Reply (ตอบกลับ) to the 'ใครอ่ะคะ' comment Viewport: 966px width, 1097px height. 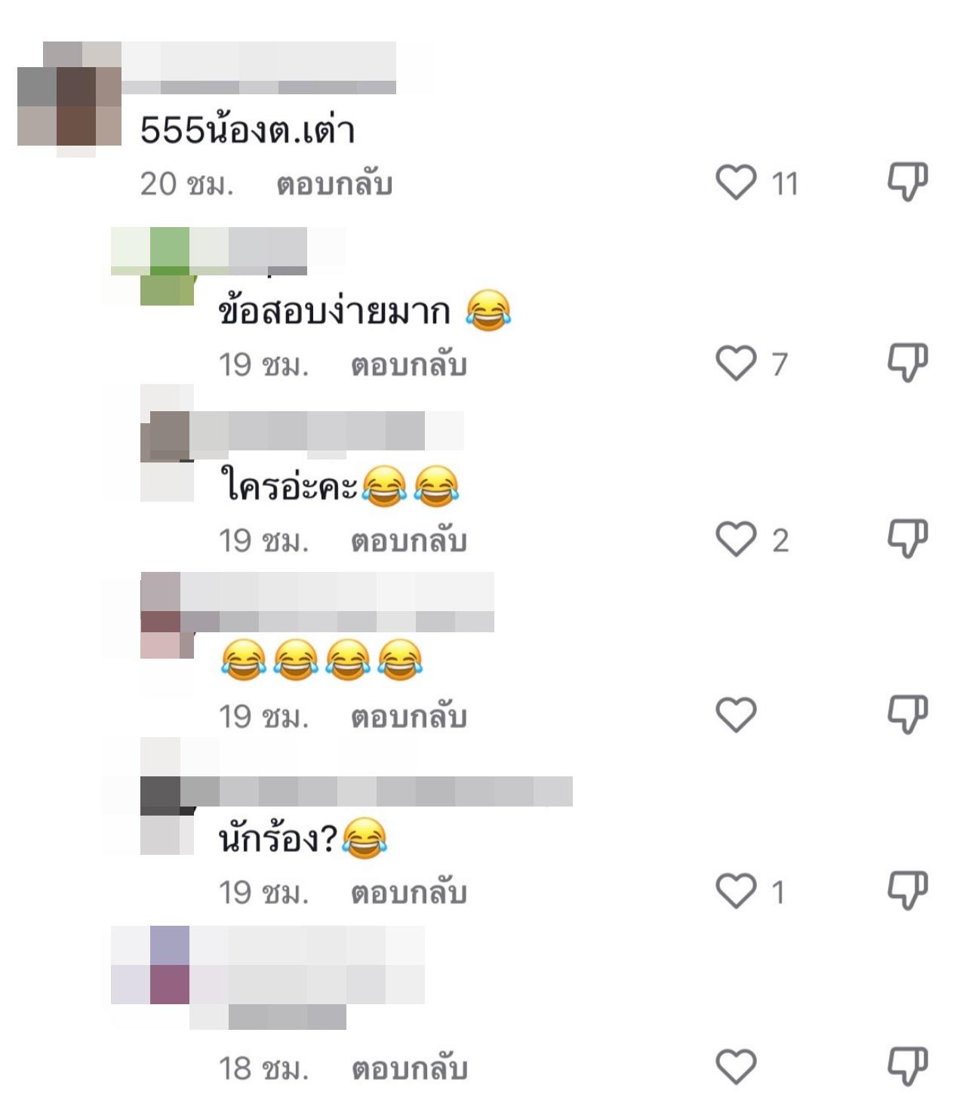click(409, 541)
